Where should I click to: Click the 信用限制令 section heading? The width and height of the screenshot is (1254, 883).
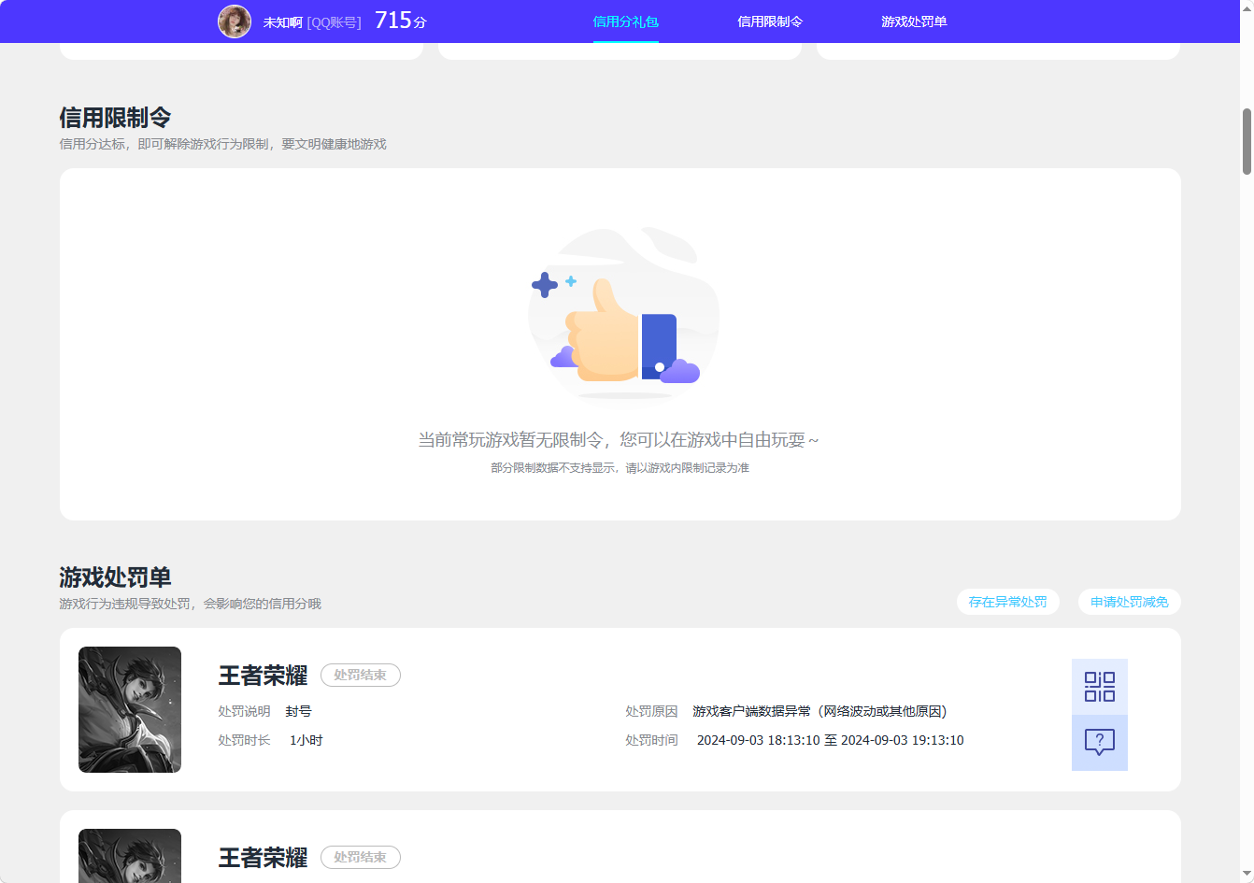click(115, 118)
